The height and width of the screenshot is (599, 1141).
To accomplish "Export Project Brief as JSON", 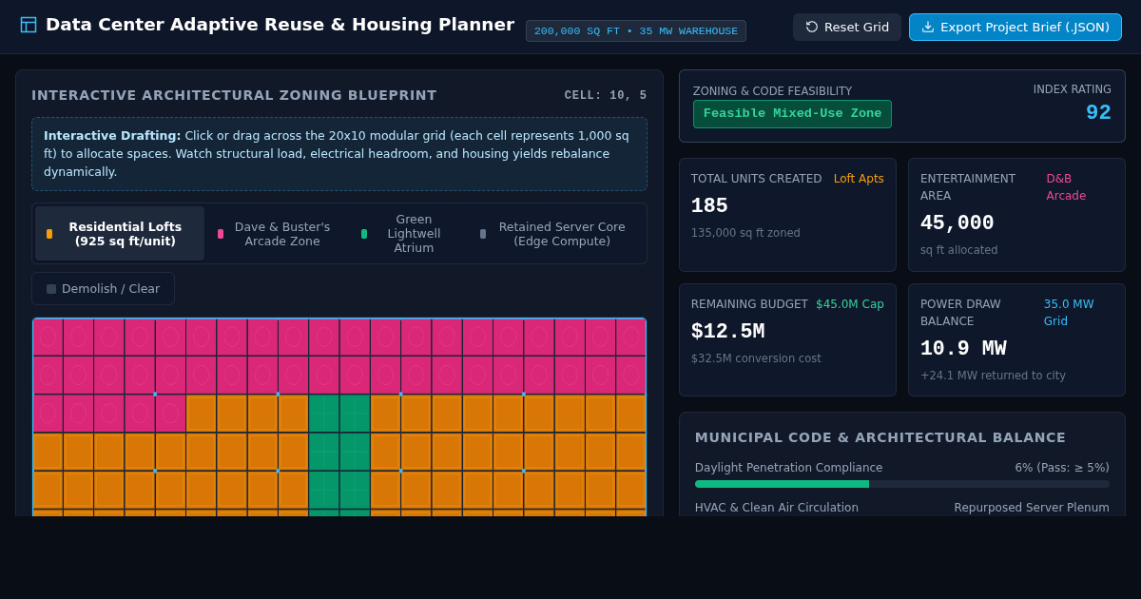I will [1015, 27].
